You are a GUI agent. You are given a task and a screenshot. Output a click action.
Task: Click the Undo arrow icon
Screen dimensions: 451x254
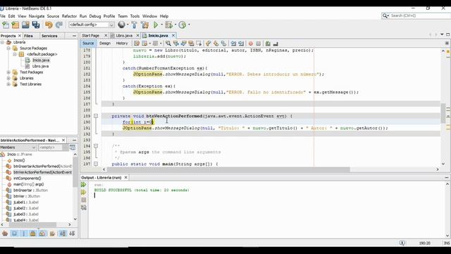click(49, 25)
